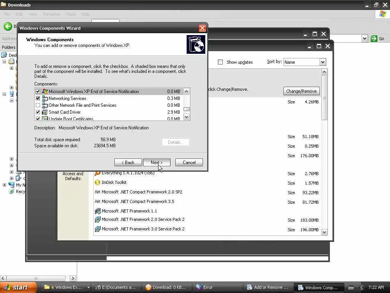Screen dimensions: 390x293
Task: Click the ImDisk Toolkit icon
Action: point(97,182)
